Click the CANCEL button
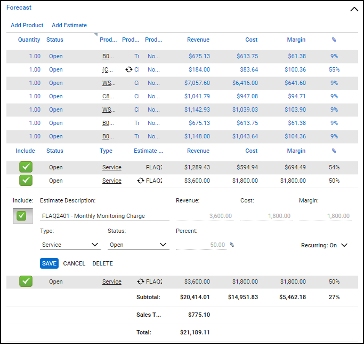Screen dimensions: 364x344 pyautogui.click(x=74, y=263)
